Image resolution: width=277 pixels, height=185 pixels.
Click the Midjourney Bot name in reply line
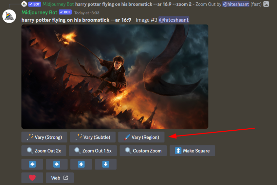pyautogui.click(x=58, y=4)
